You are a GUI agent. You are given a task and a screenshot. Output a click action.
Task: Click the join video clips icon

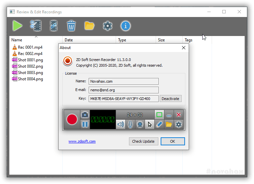pyautogui.click(x=54, y=26)
